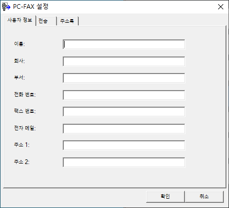Close the PC-FAX 설정 dialog window
Viewport: 229px width, 208px height.
tap(221, 7)
